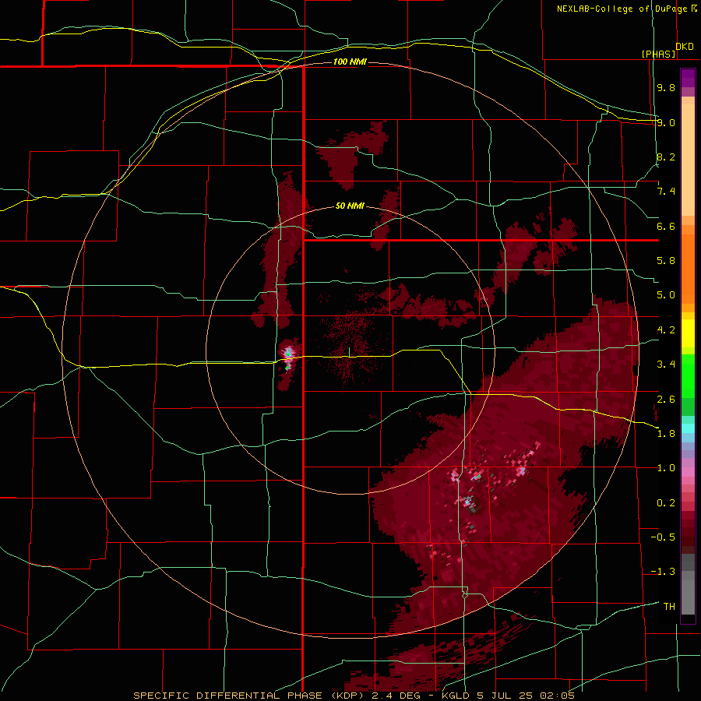
Task: Click the 2.6 scale value
Action: click(x=666, y=400)
